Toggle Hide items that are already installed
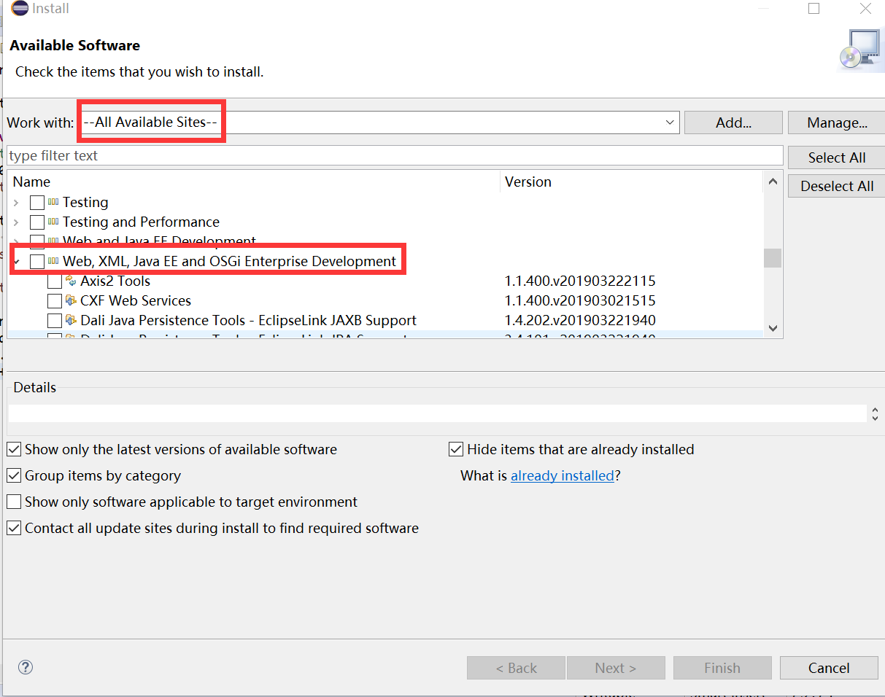 tap(456, 449)
